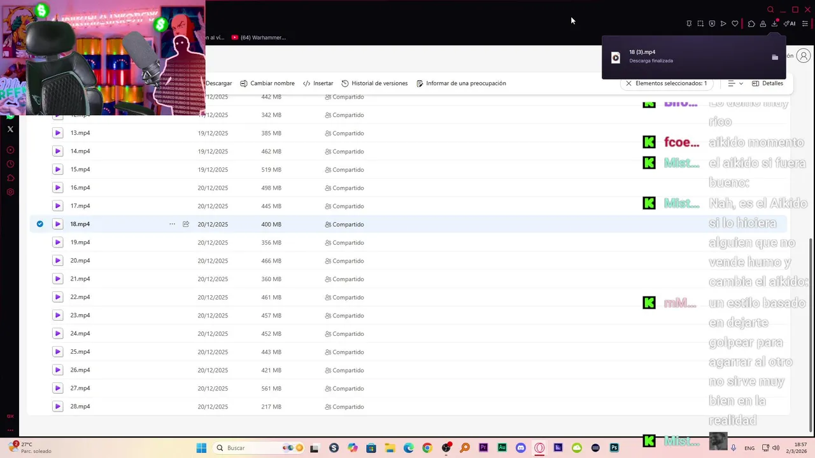Uncheck the 18.mp4 selection checkbox
Image resolution: width=815 pixels, height=458 pixels.
coord(40,224)
